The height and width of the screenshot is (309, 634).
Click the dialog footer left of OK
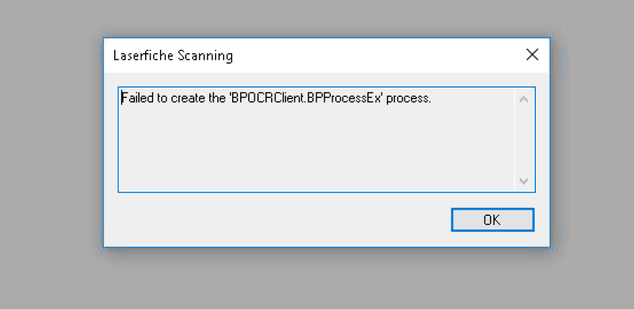pyautogui.click(x=278, y=220)
